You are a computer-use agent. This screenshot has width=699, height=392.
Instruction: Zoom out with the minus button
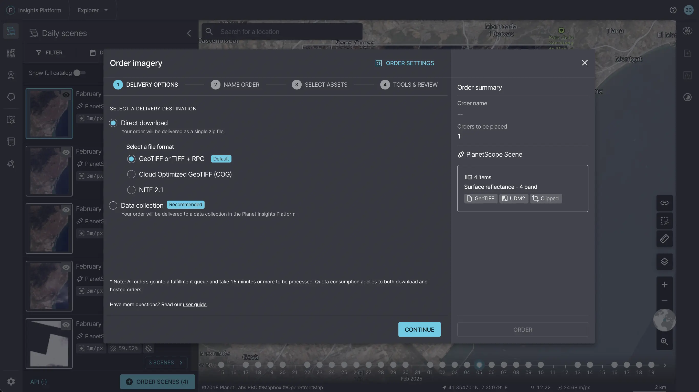[x=664, y=301]
